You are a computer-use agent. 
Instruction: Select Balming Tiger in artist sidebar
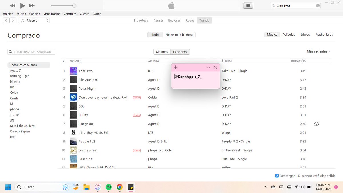[x=19, y=76]
